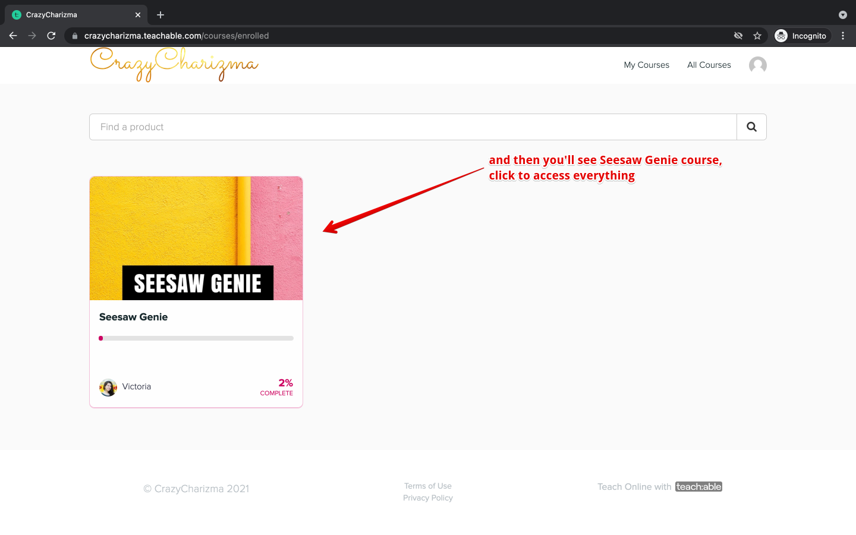This screenshot has width=856, height=535.
Task: Open Chrome three-dot menu
Action: click(843, 36)
